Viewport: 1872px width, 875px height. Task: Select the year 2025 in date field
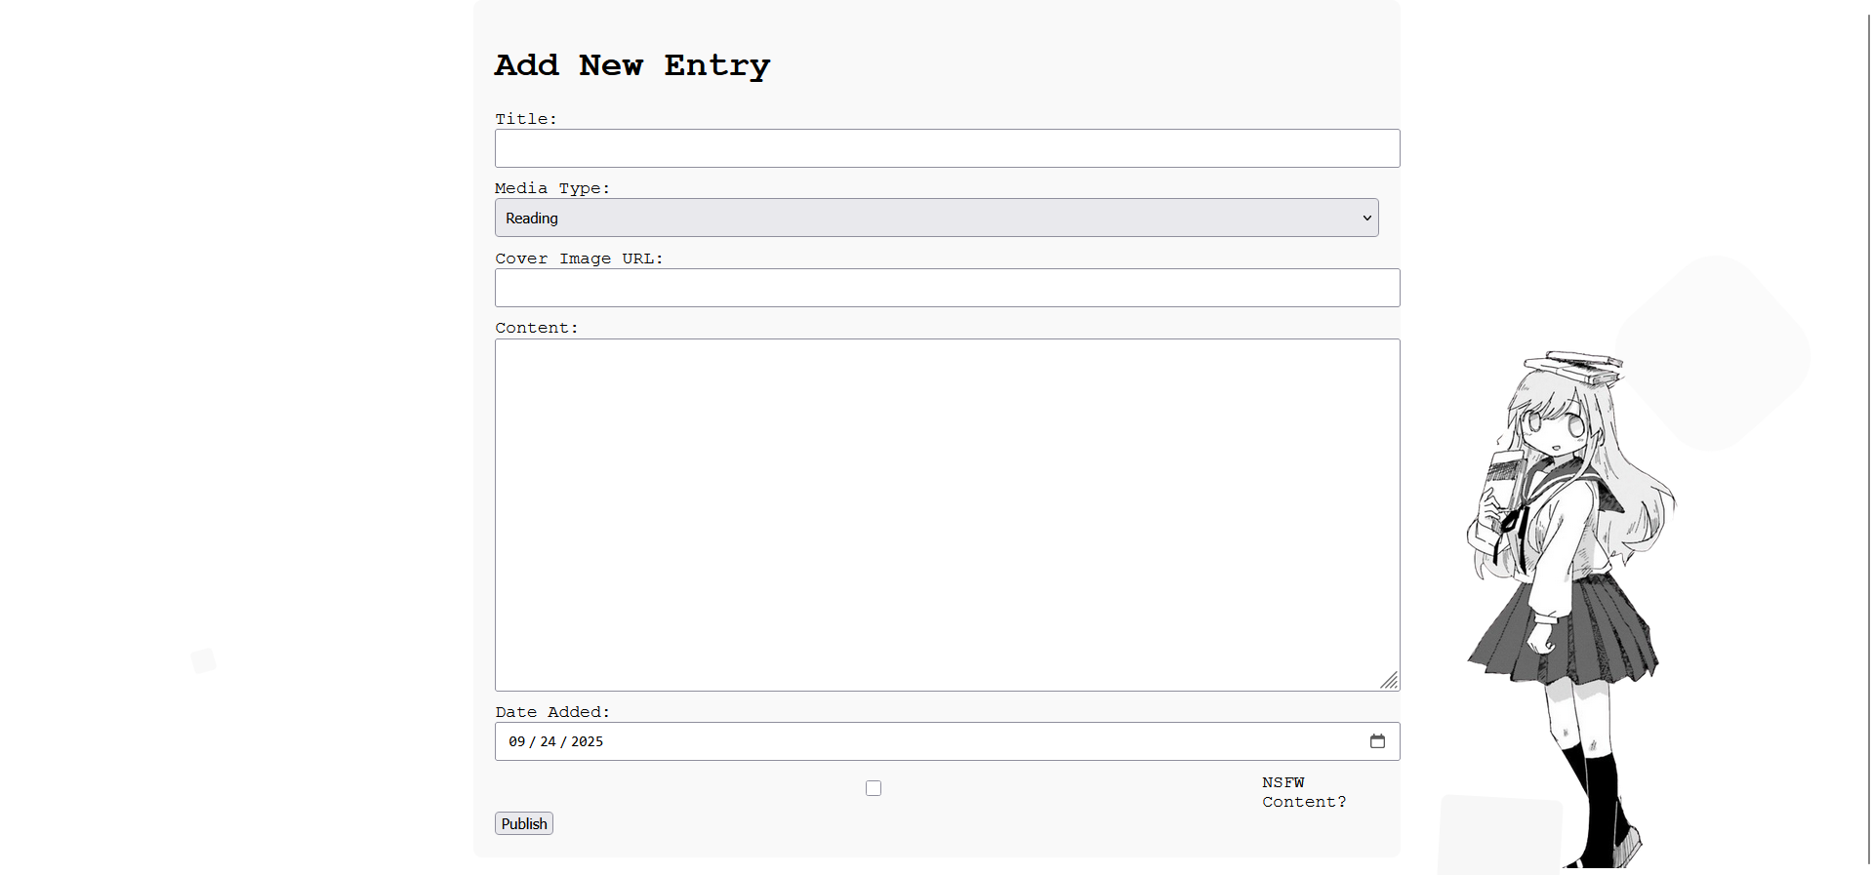[587, 741]
